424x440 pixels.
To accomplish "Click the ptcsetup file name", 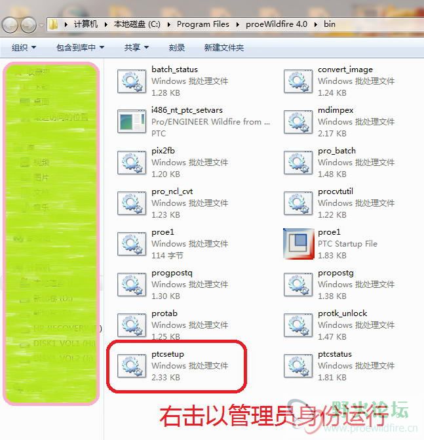I will point(168,354).
